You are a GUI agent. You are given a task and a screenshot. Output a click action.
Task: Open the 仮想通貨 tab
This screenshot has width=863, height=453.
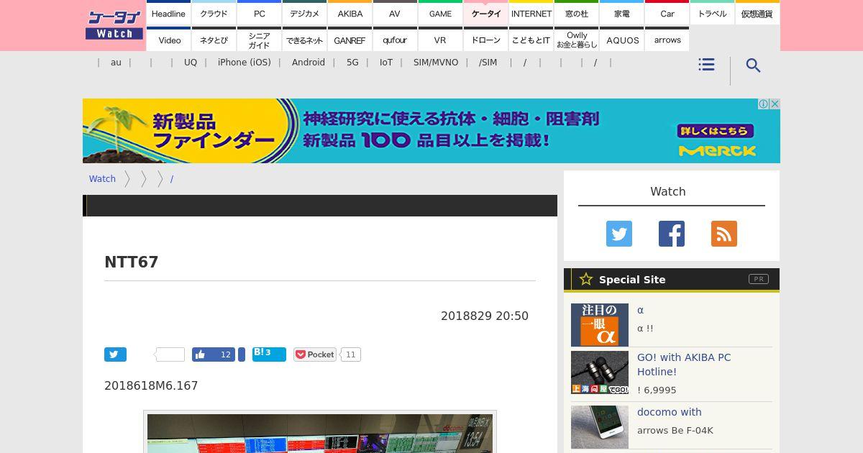coord(757,14)
